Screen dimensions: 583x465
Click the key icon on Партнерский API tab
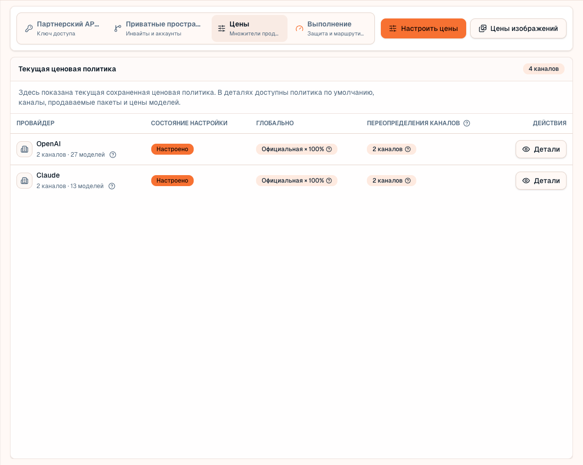pyautogui.click(x=29, y=28)
